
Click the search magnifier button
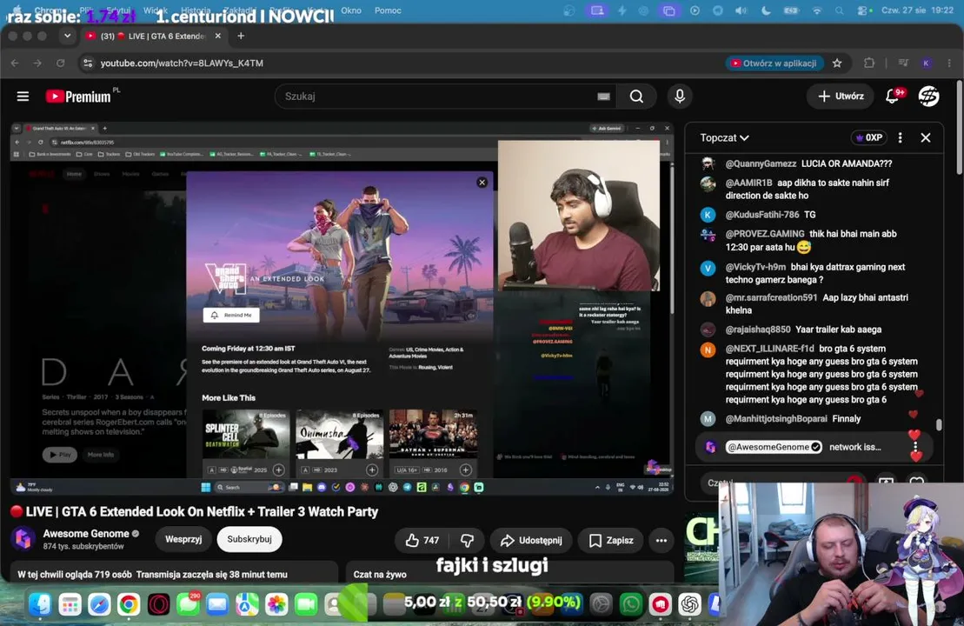pyautogui.click(x=636, y=97)
